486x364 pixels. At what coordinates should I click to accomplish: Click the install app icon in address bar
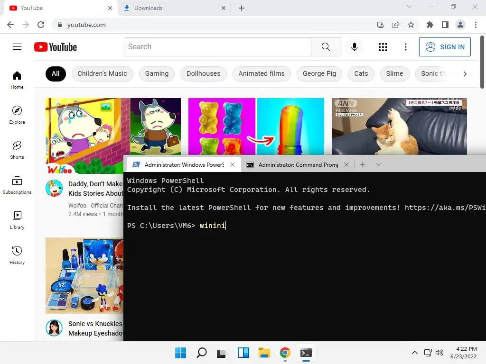click(x=380, y=25)
